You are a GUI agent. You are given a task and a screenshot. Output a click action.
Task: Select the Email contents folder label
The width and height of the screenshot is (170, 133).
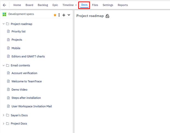click(x=20, y=65)
